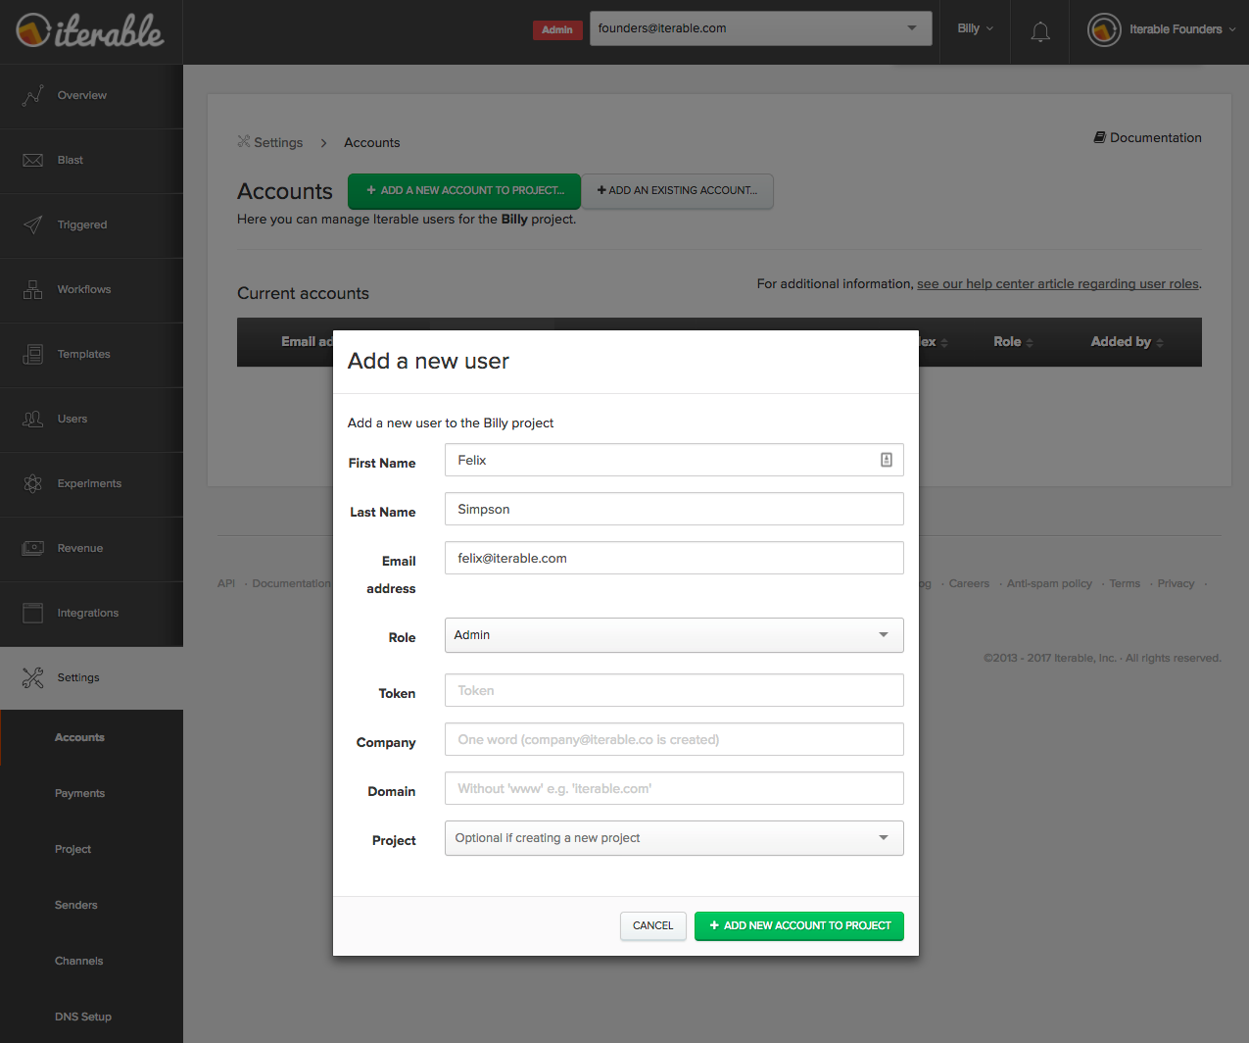Sort table by Role column
The width and height of the screenshot is (1249, 1043).
tap(1013, 342)
